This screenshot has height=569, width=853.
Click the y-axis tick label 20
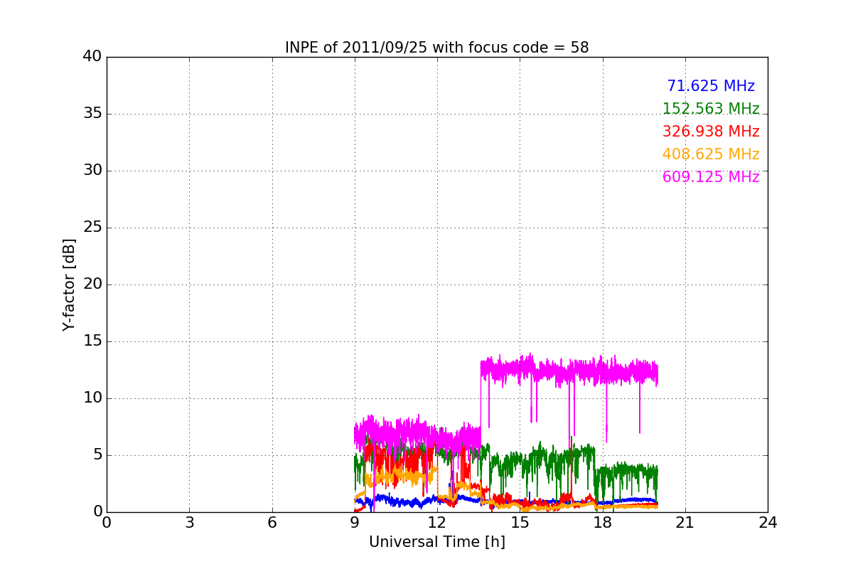click(92, 284)
